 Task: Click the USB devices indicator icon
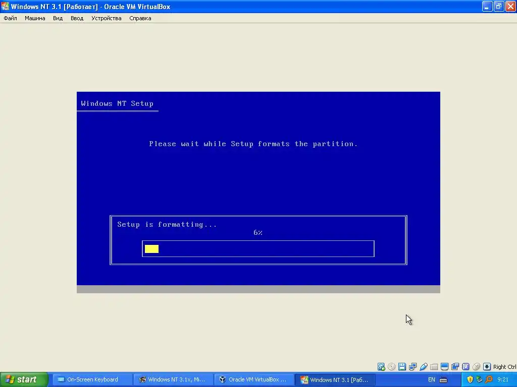click(424, 367)
